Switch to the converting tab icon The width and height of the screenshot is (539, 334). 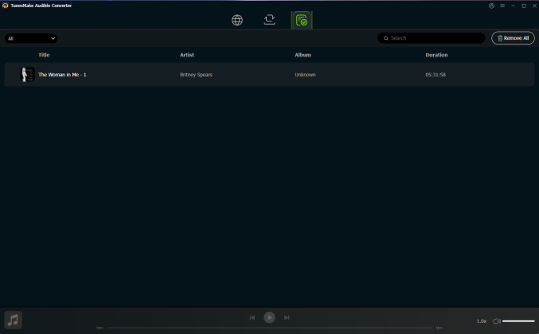269,20
